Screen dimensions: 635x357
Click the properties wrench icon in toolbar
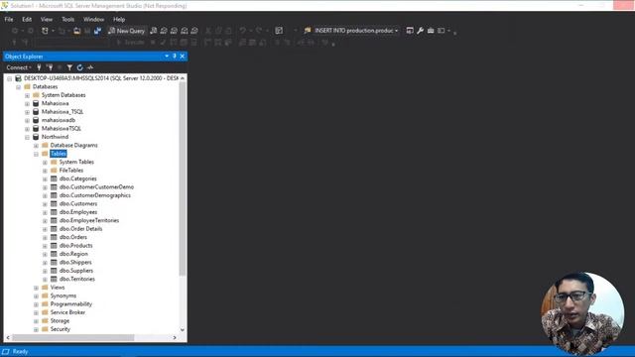pyautogui.click(x=421, y=31)
